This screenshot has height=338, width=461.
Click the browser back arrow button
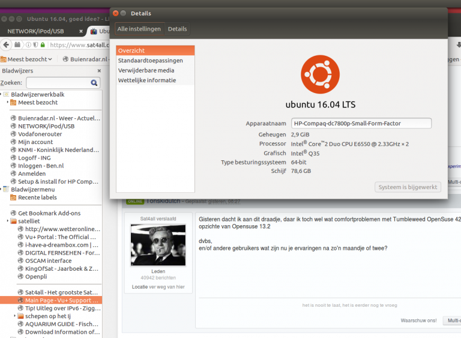5,44
